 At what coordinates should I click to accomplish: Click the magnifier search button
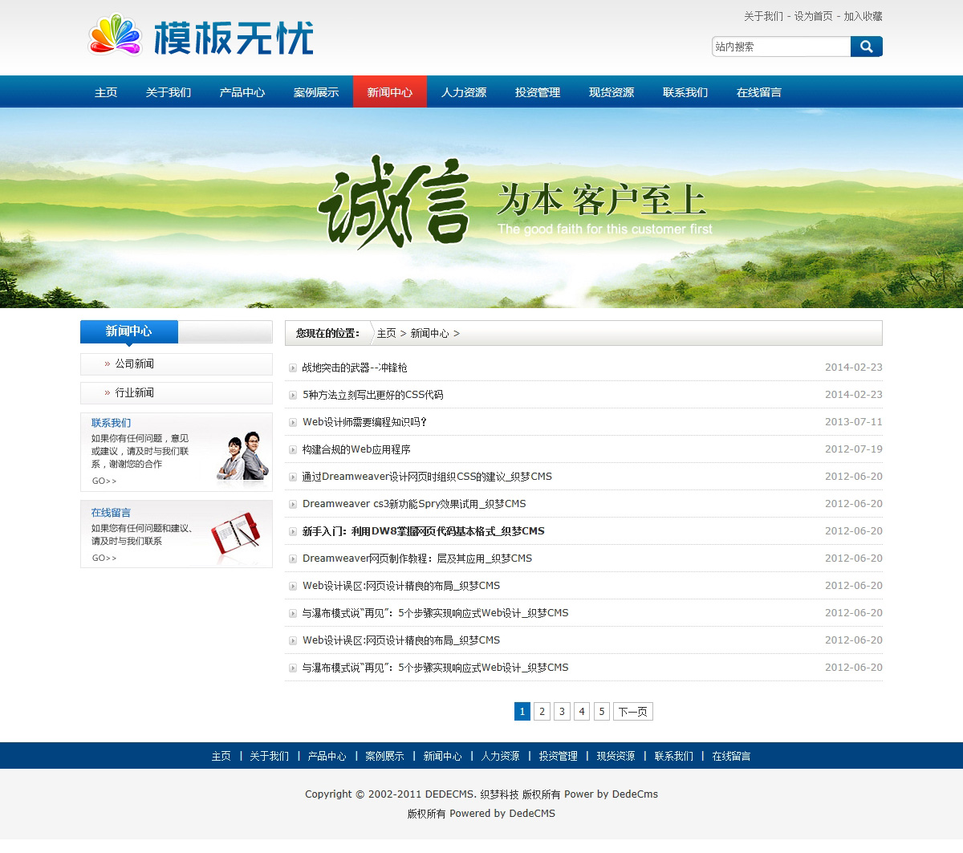click(866, 47)
